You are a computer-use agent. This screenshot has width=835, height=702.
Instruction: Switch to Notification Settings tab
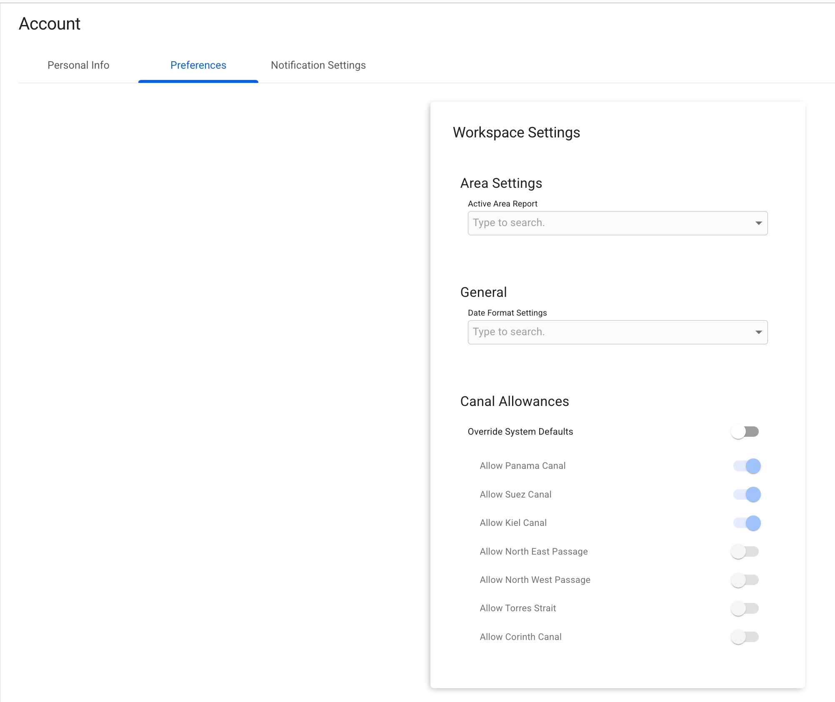(318, 65)
